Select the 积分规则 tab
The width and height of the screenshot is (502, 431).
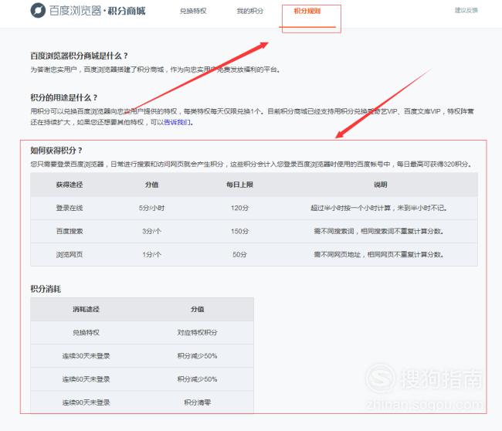coord(307,11)
